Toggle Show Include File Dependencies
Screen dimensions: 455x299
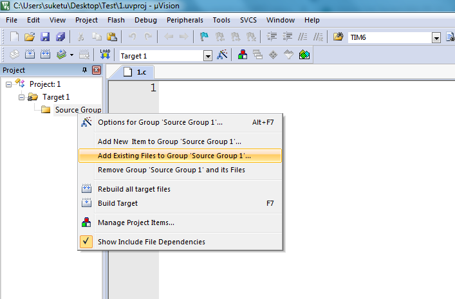151,242
